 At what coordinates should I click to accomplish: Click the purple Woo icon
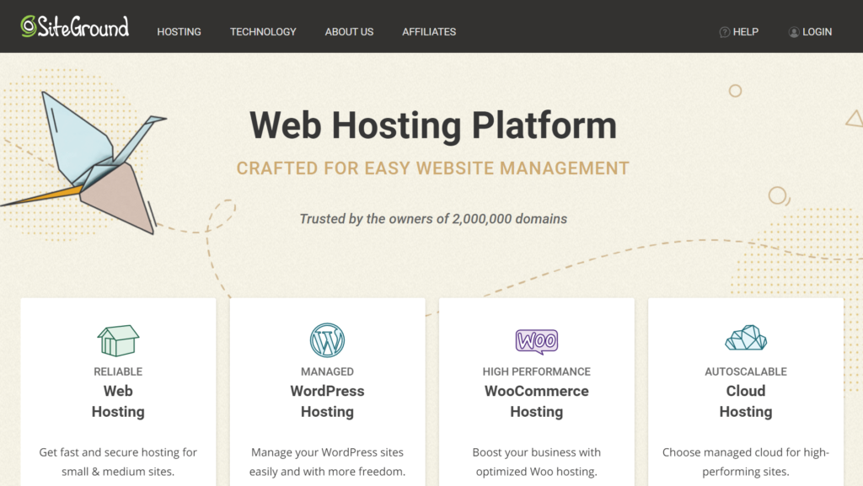pyautogui.click(x=536, y=340)
